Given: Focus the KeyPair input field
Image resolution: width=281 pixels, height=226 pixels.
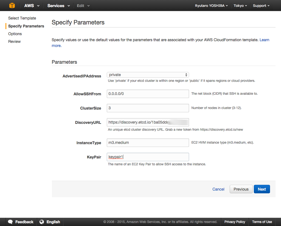Looking at the screenshot, I should tap(148, 157).
